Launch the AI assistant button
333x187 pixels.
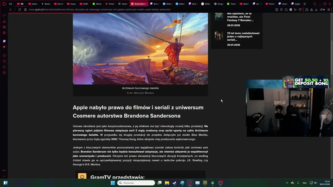pyautogui.click(x=322, y=10)
